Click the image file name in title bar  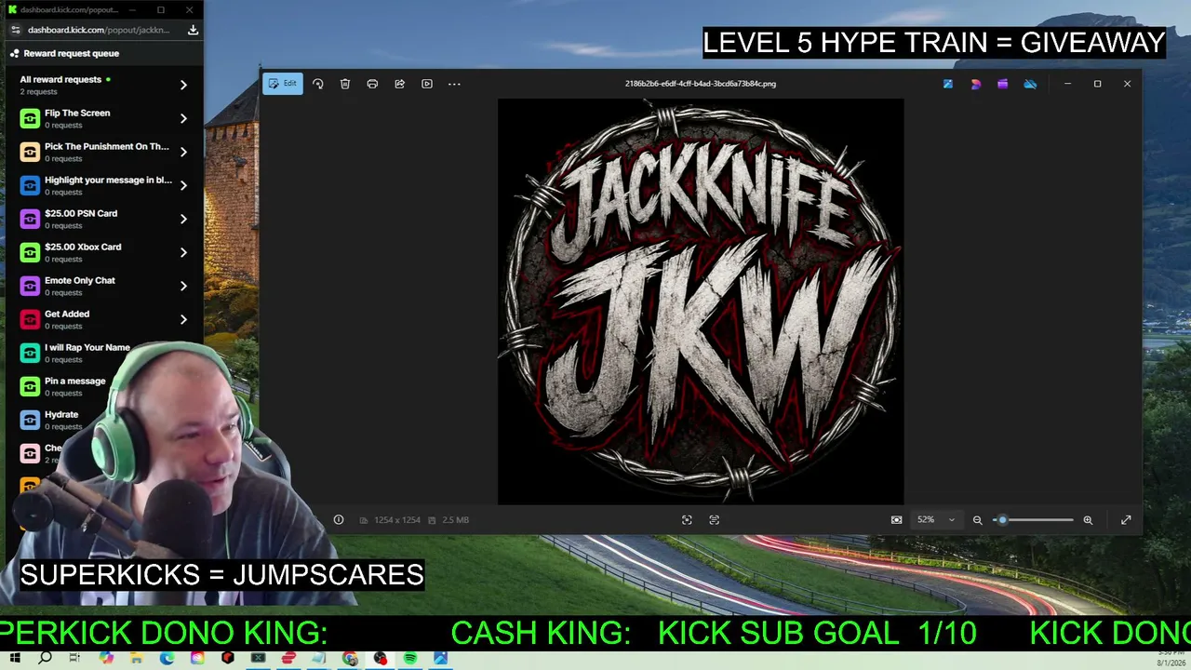(701, 84)
